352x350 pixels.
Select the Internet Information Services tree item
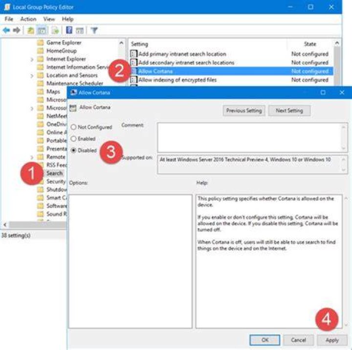77,67
